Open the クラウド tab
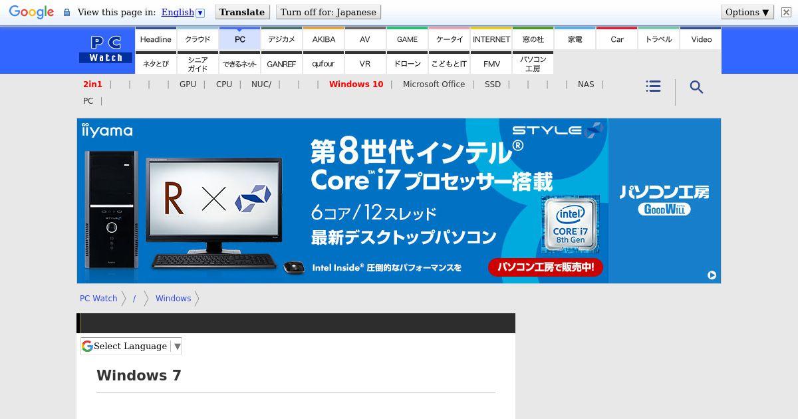The width and height of the screenshot is (798, 419). click(x=198, y=39)
